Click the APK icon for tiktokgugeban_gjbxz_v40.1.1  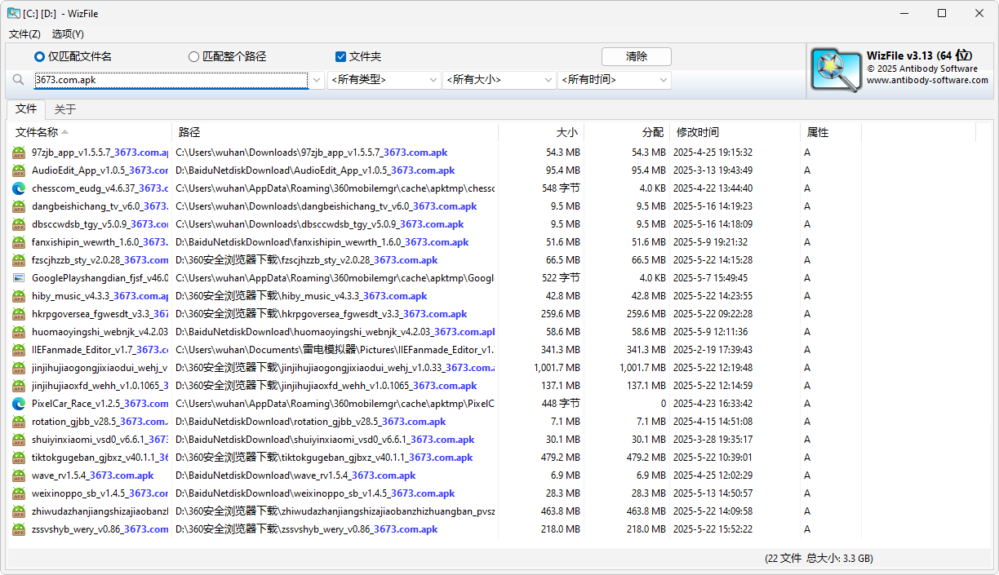[x=19, y=458]
